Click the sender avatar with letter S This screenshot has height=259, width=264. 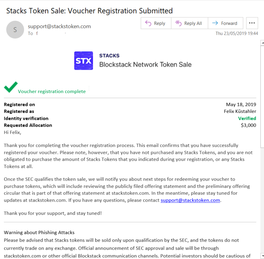(15, 30)
